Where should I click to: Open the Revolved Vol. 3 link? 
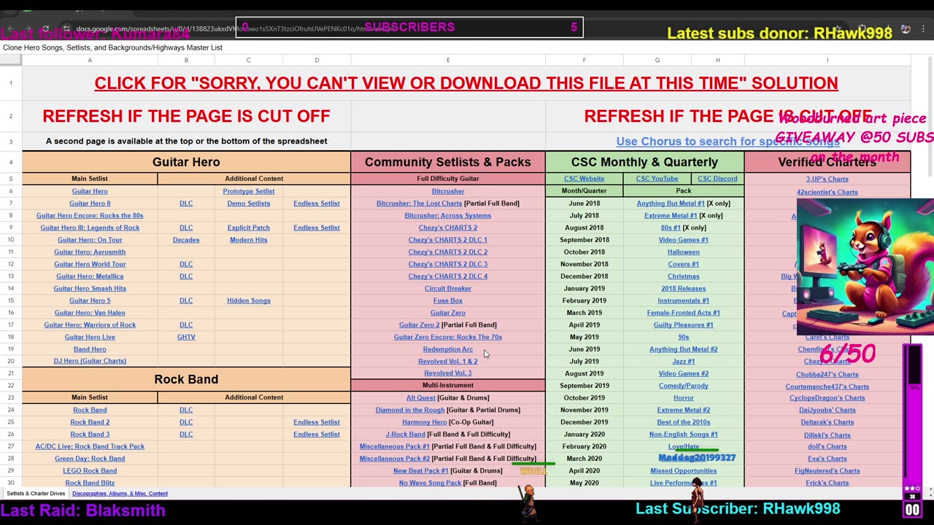[x=448, y=373]
